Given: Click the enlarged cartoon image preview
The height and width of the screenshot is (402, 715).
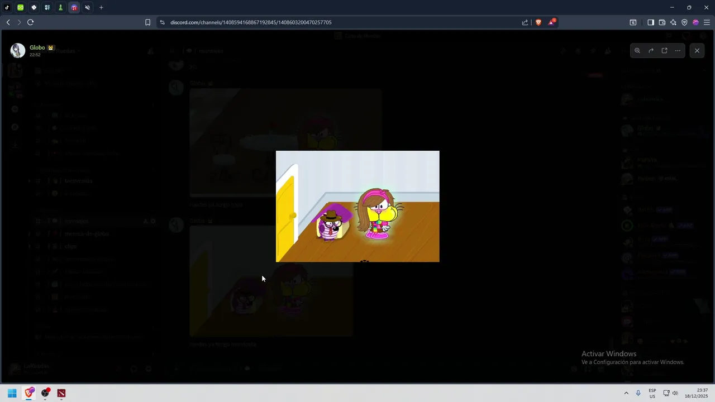Looking at the screenshot, I should click(357, 206).
